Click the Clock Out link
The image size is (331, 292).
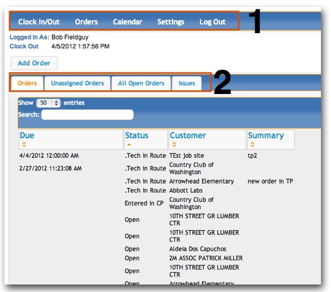(x=24, y=46)
